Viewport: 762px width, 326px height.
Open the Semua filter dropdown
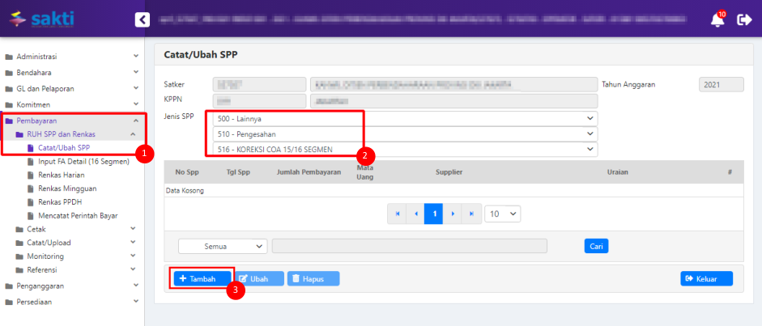click(223, 246)
